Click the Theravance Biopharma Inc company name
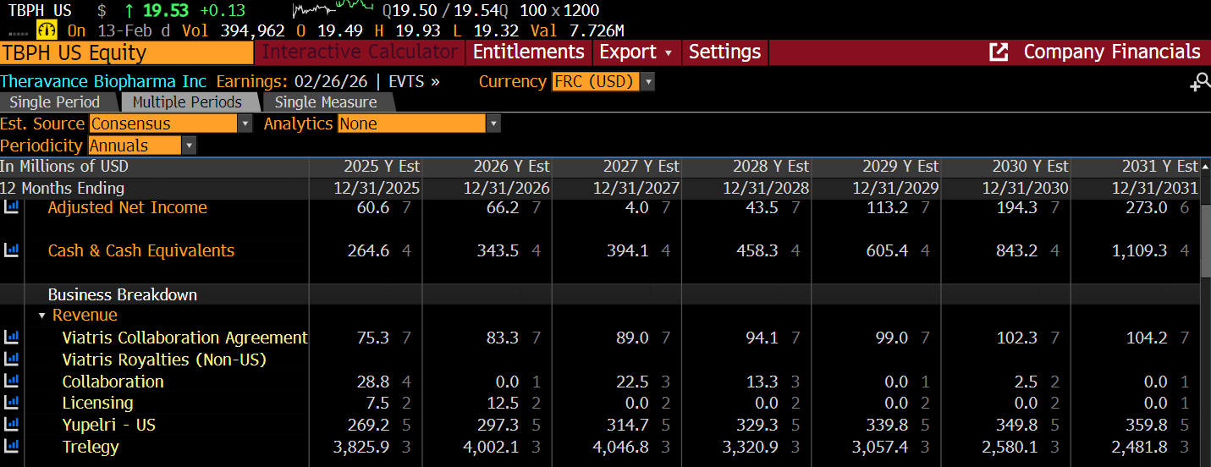 (103, 82)
